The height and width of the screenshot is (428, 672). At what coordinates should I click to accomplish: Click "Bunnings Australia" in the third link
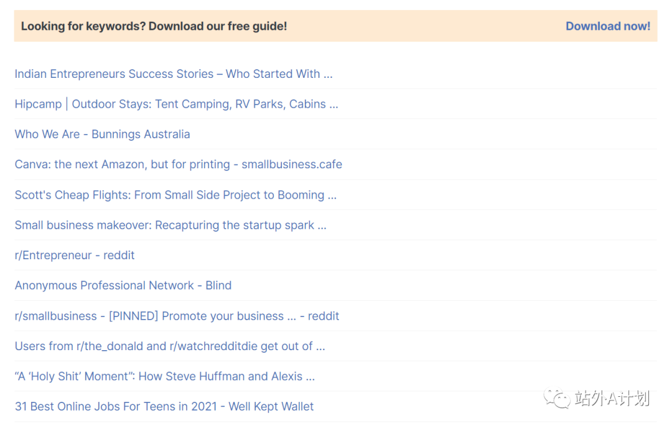click(x=141, y=135)
